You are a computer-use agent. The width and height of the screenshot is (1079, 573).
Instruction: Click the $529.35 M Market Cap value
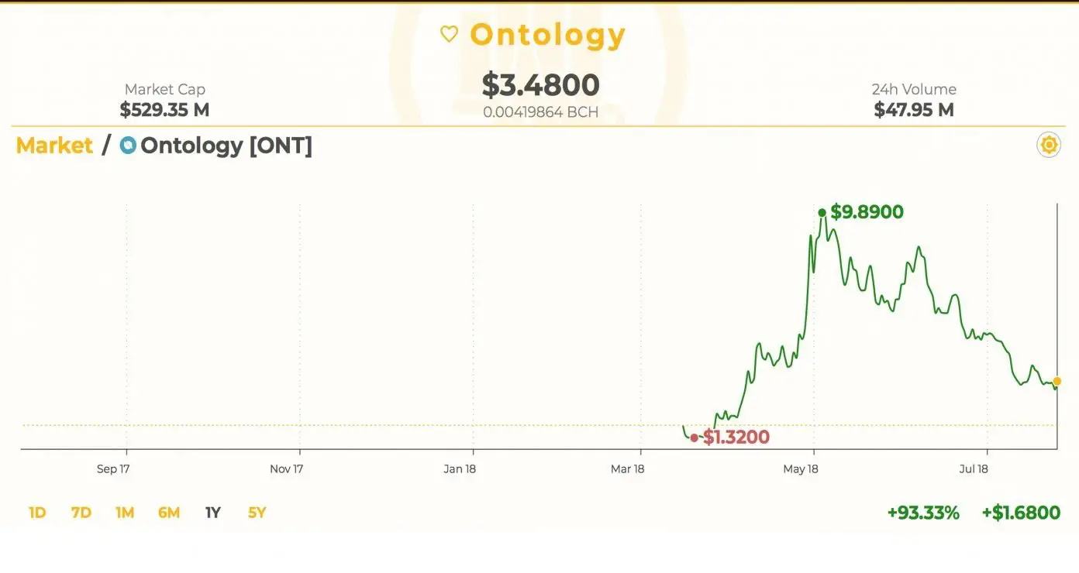pos(164,110)
